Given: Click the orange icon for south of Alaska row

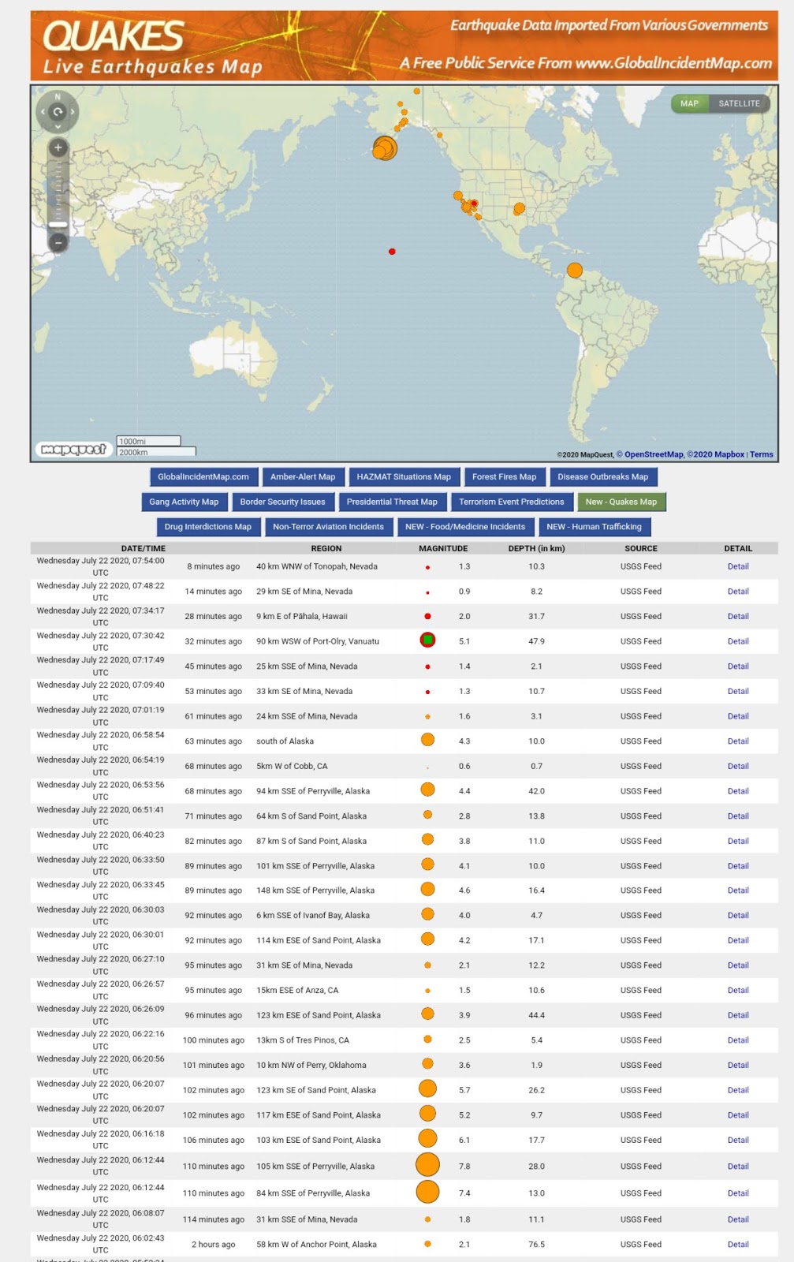Looking at the screenshot, I should 427,740.
